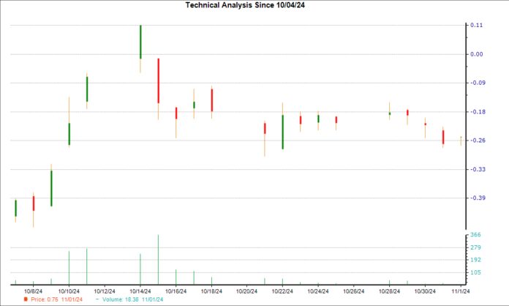
Task: Select the green candlestick at 10/10/24
Action: [69, 134]
